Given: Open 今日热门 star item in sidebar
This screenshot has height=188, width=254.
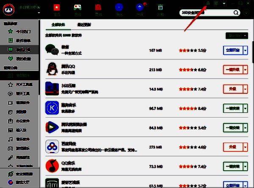Looking at the screenshot, I should [19, 31].
